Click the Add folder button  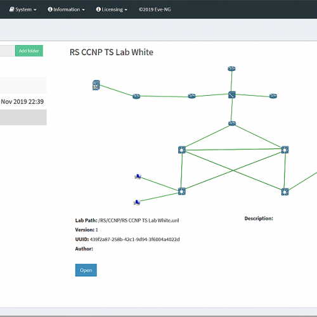point(29,51)
